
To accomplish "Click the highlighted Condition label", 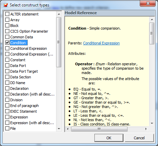I will [x=19, y=43].
